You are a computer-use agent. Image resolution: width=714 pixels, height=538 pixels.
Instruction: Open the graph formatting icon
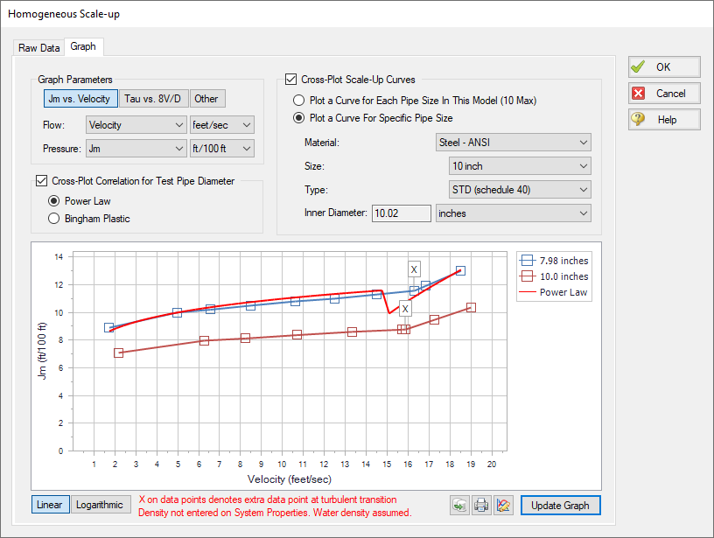coord(503,506)
